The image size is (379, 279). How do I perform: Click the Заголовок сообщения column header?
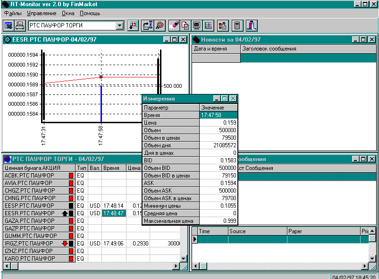click(x=269, y=49)
